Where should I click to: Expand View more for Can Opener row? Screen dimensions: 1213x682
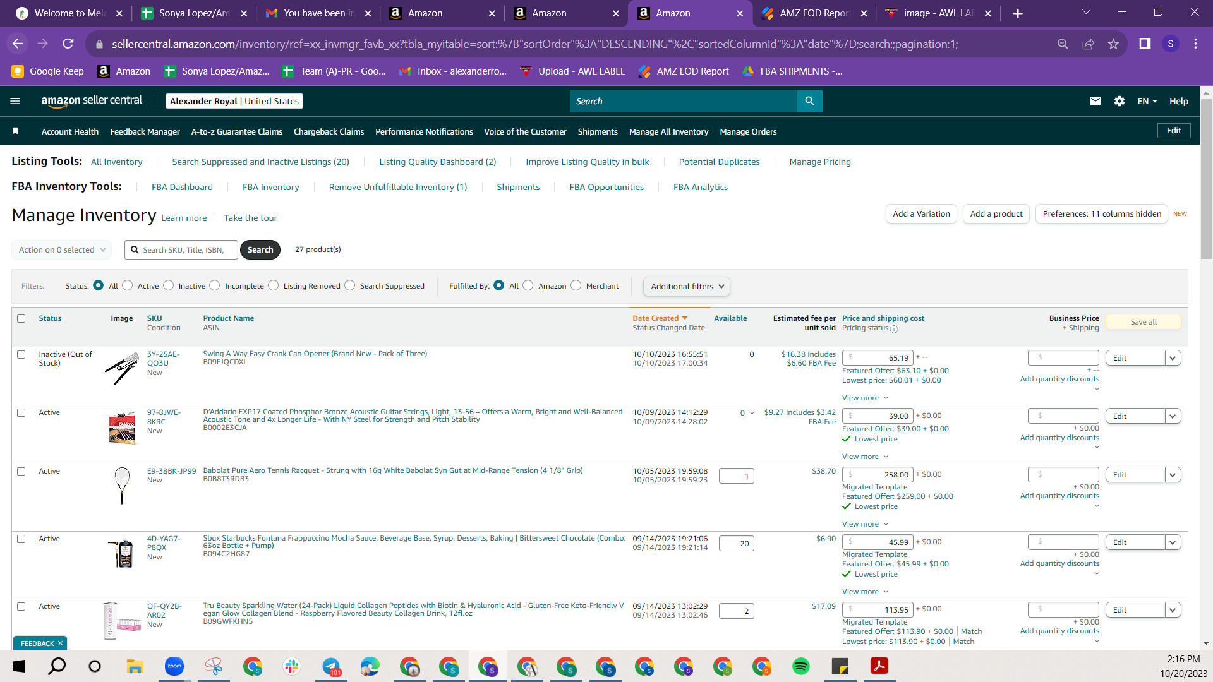[x=865, y=398]
